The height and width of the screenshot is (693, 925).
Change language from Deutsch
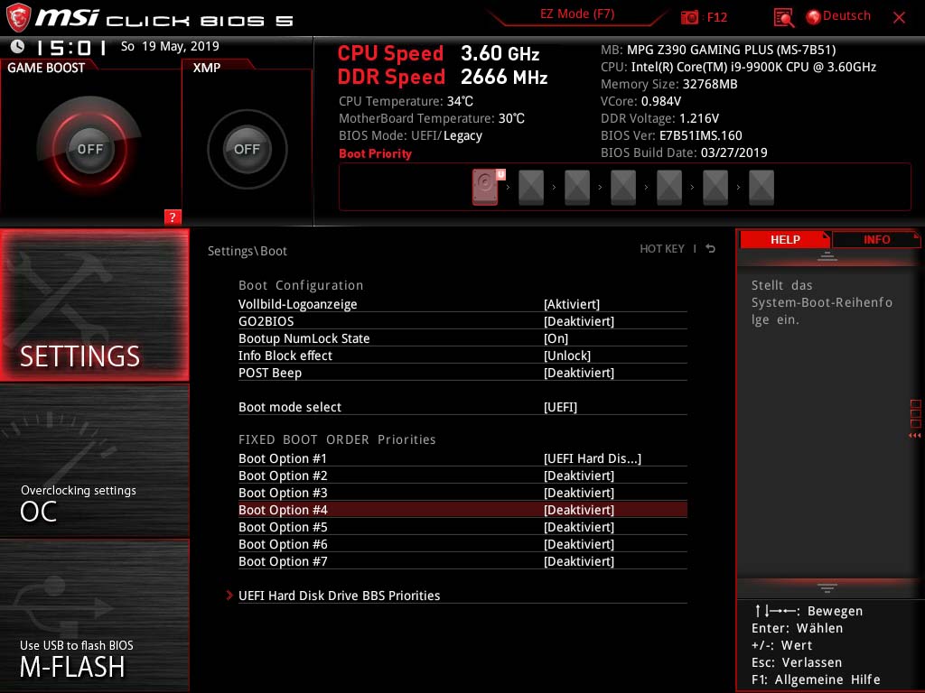pyautogui.click(x=846, y=16)
